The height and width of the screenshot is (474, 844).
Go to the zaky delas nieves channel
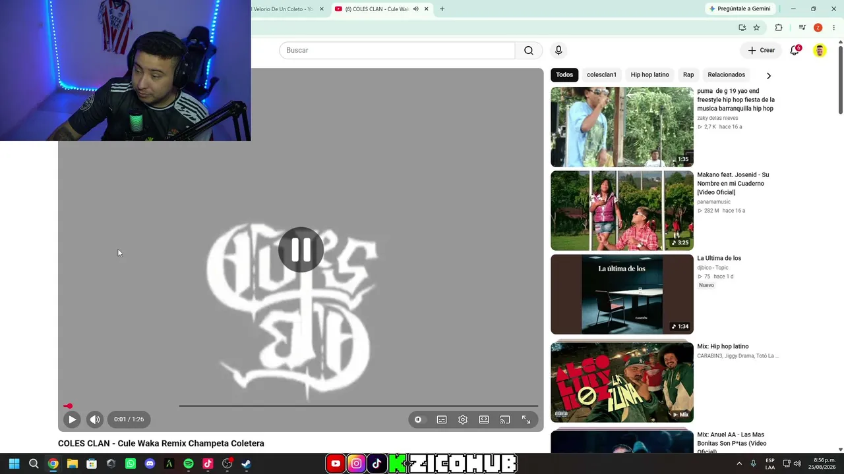pos(717,118)
